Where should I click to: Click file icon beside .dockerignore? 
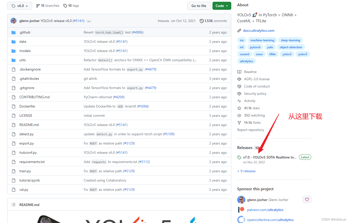point(13,69)
